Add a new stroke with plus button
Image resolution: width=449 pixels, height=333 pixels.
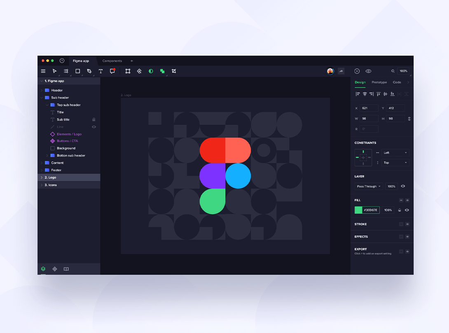point(407,224)
